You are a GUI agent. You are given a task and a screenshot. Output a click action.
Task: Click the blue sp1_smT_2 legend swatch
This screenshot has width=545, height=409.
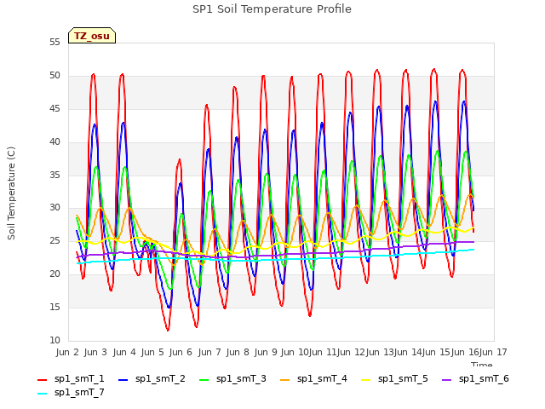[x=123, y=380]
